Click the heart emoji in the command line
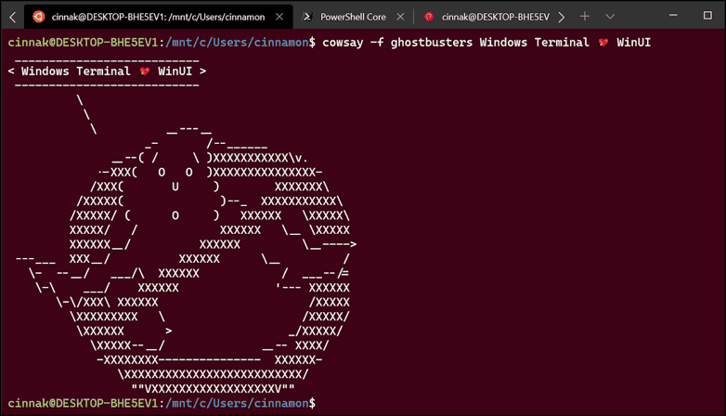Image resolution: width=726 pixels, height=416 pixels. (x=603, y=43)
